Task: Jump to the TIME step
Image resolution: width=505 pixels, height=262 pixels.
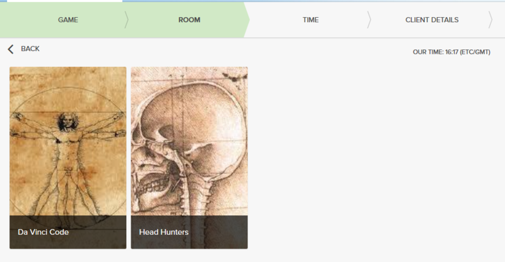Action: (x=311, y=20)
